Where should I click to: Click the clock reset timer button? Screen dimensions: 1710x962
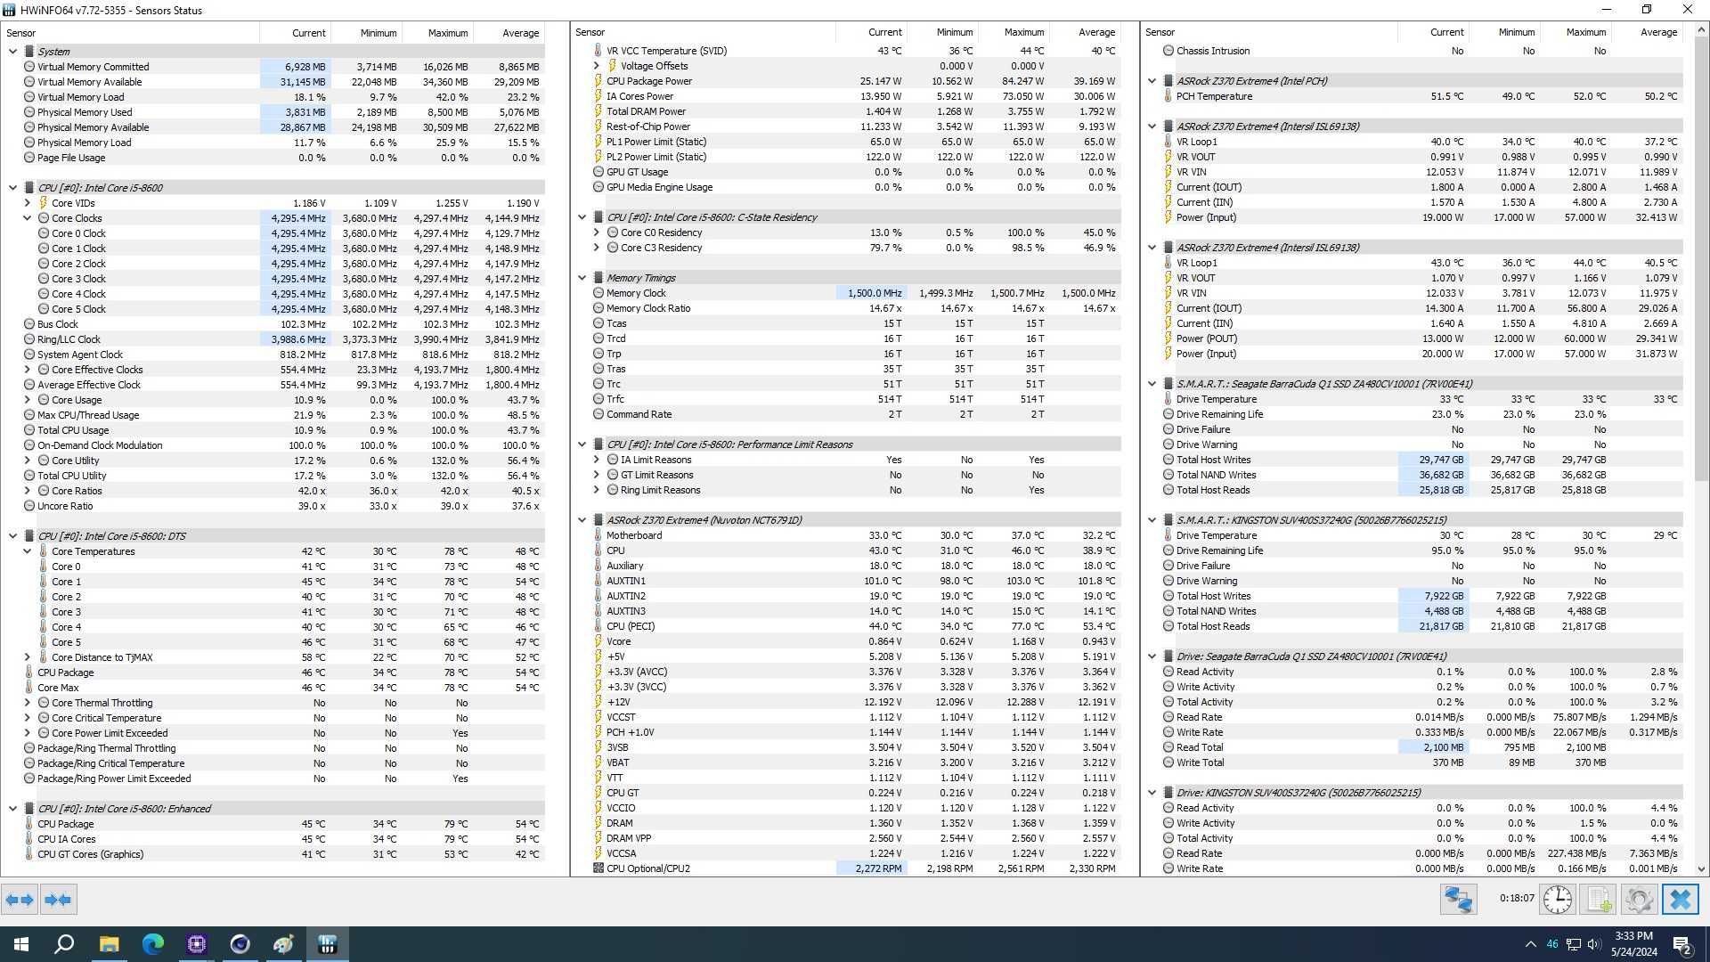1557,900
